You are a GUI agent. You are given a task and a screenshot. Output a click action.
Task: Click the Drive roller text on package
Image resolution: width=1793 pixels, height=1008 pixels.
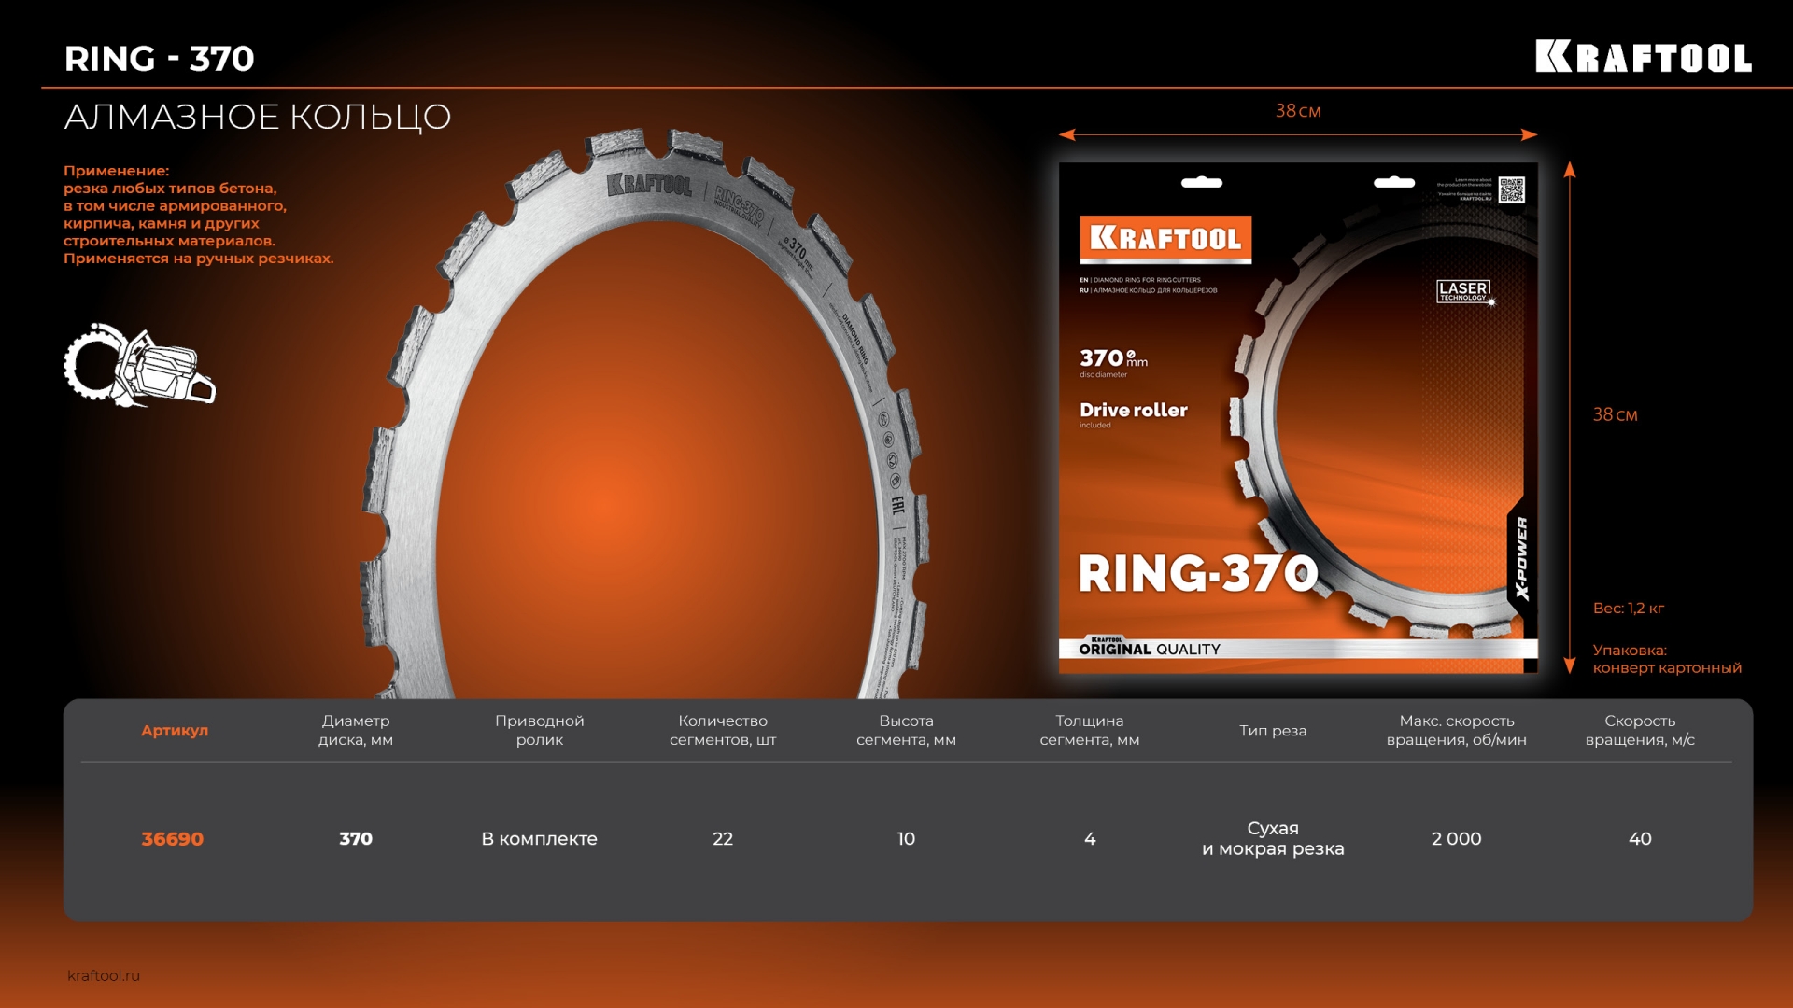pos(1133,410)
